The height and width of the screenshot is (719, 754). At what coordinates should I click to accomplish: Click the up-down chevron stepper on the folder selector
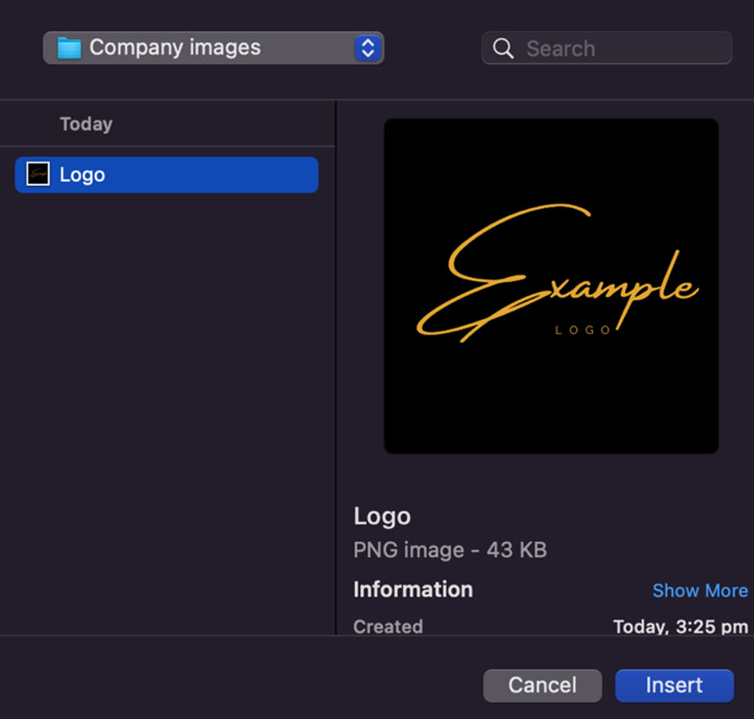368,48
